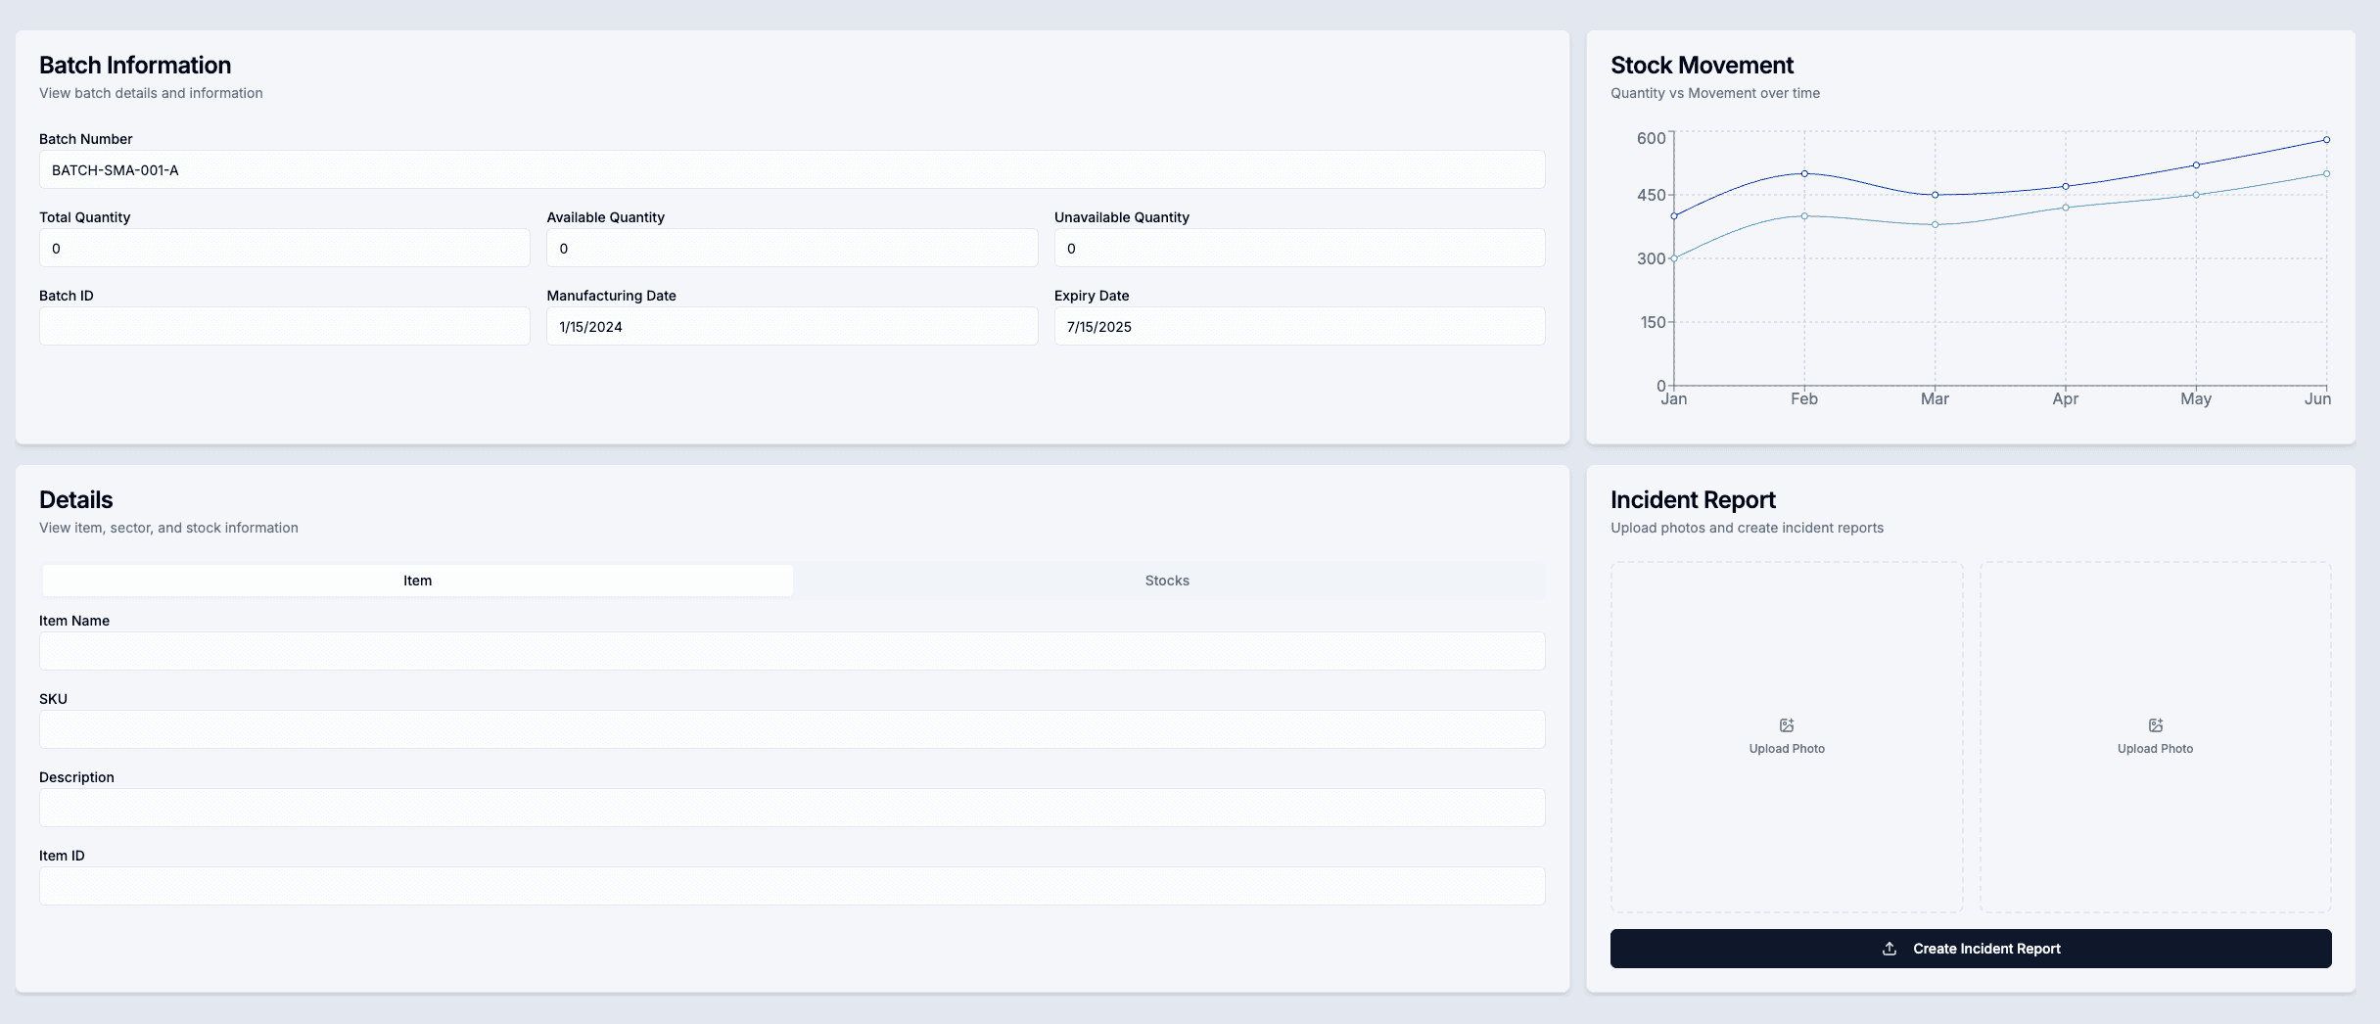
Task: Open the Expiry Date field showing 7/15/2025
Action: 1298,326
